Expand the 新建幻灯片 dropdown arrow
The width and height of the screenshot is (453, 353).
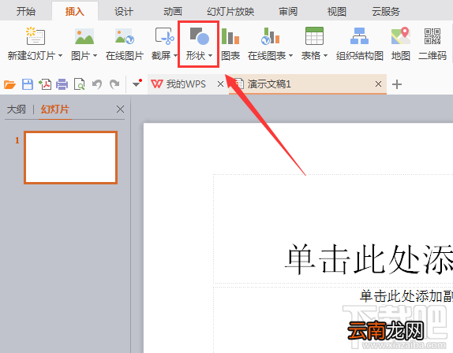tap(61, 55)
